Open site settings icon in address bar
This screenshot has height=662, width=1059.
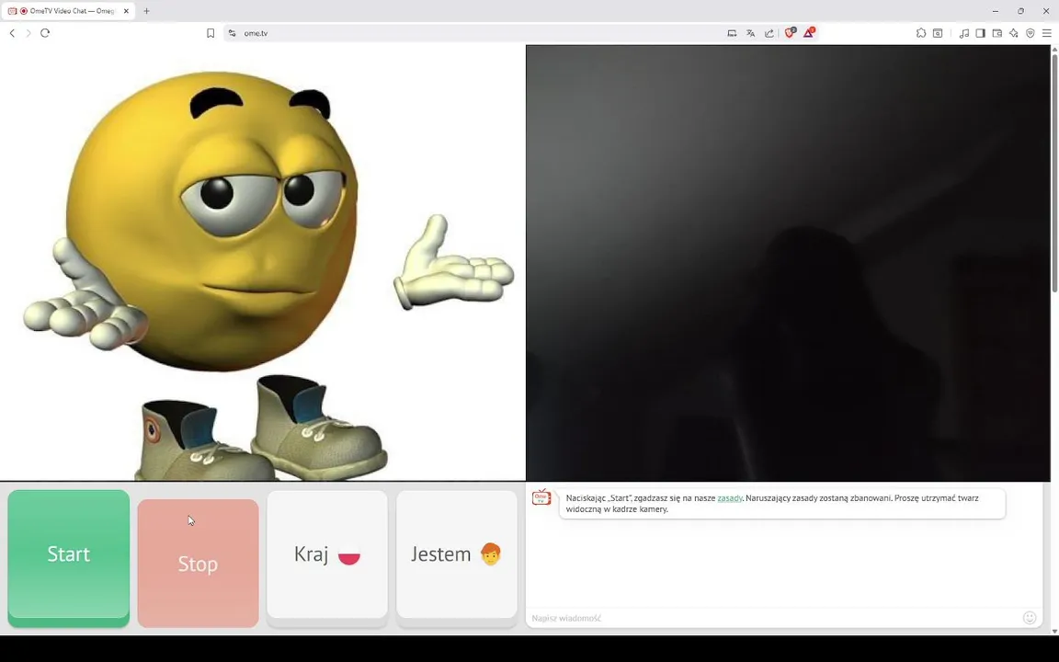(233, 33)
